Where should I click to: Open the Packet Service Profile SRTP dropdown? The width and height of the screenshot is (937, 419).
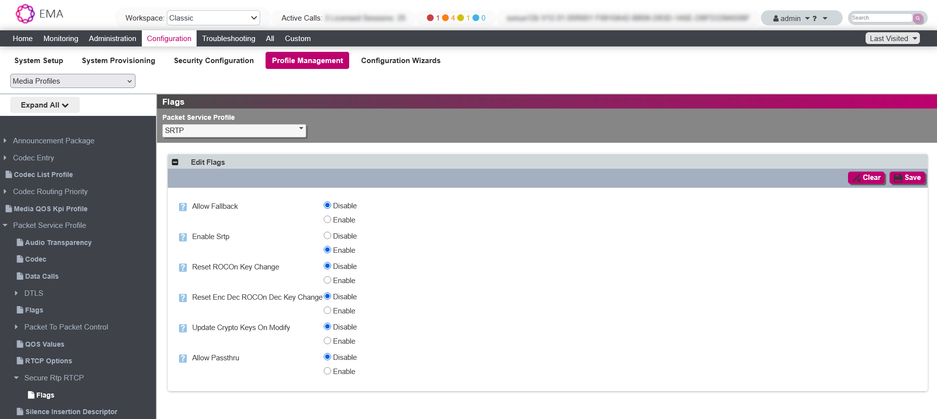pyautogui.click(x=234, y=131)
